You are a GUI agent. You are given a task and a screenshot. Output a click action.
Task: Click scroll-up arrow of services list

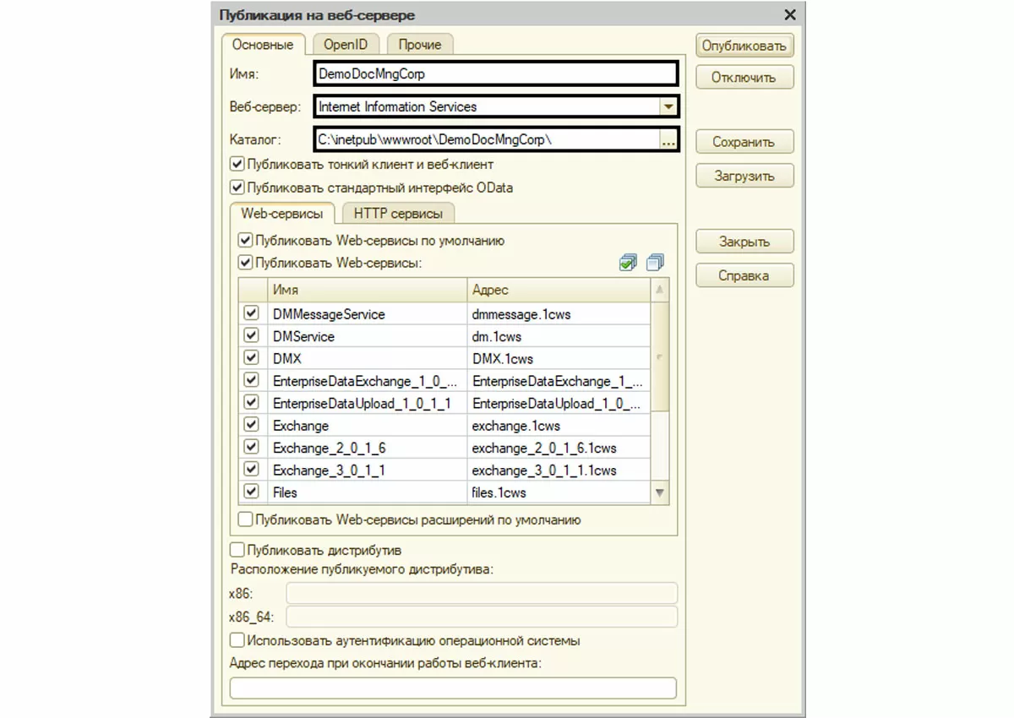(660, 290)
